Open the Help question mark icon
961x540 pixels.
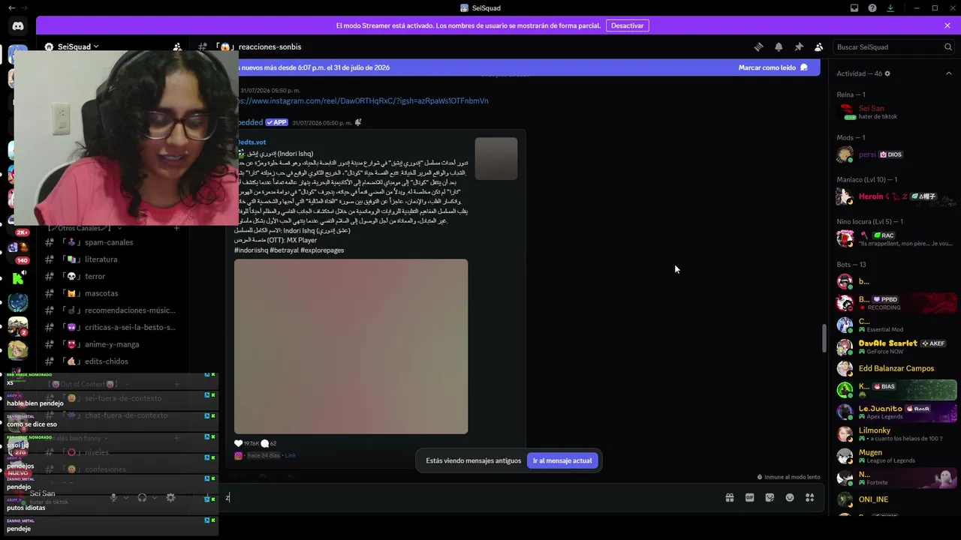(872, 8)
